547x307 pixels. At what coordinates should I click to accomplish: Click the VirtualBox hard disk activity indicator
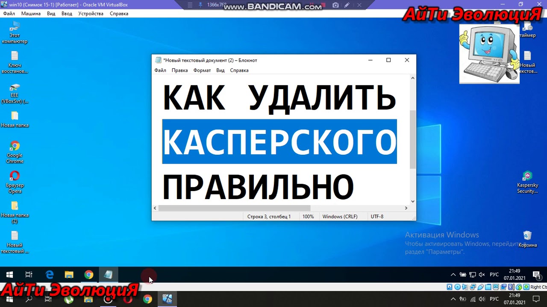click(450, 287)
